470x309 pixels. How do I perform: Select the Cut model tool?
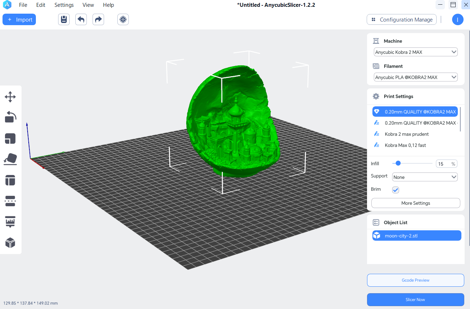10,201
